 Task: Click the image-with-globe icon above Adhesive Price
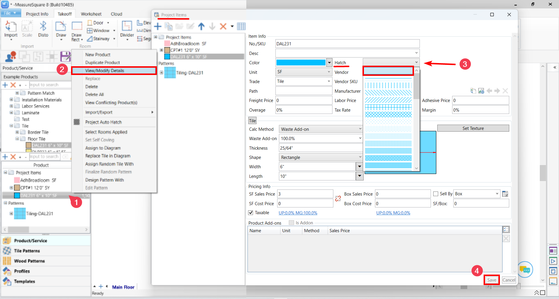[x=481, y=91]
